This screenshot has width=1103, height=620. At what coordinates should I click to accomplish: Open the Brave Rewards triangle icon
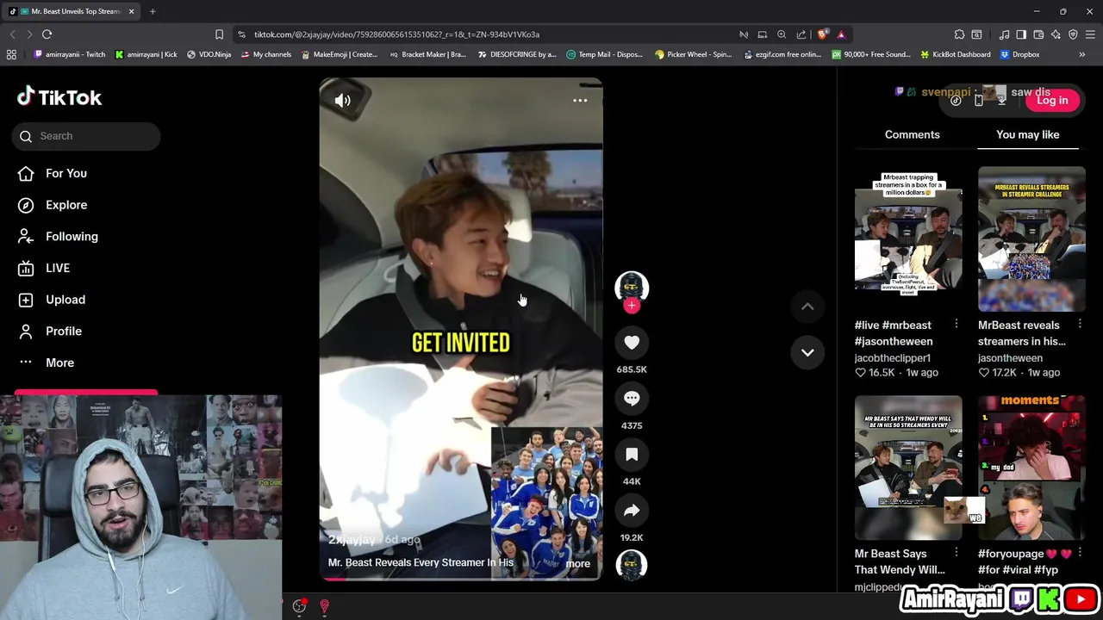[841, 34]
